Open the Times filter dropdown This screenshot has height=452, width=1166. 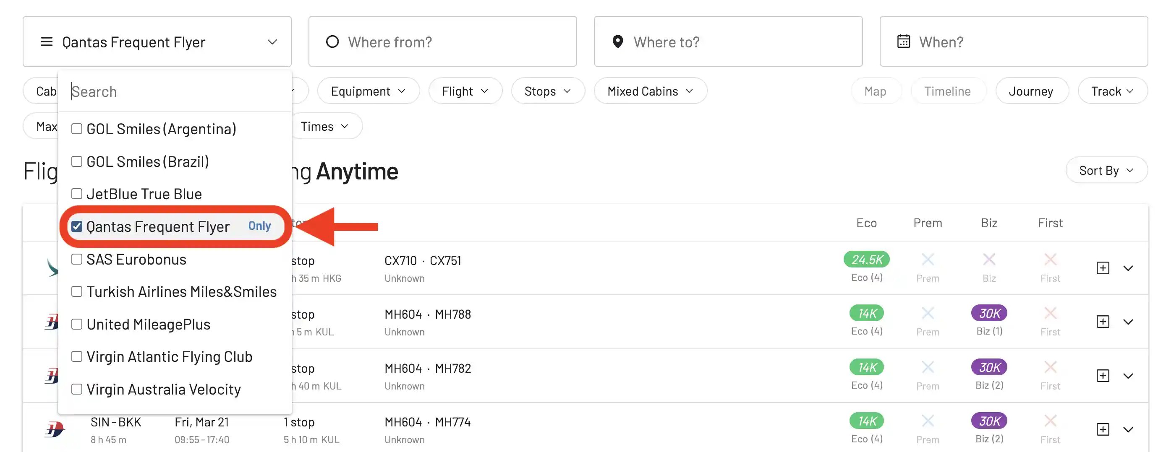(x=325, y=126)
